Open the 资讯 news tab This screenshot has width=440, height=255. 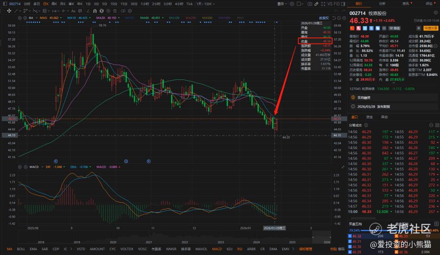405,4
